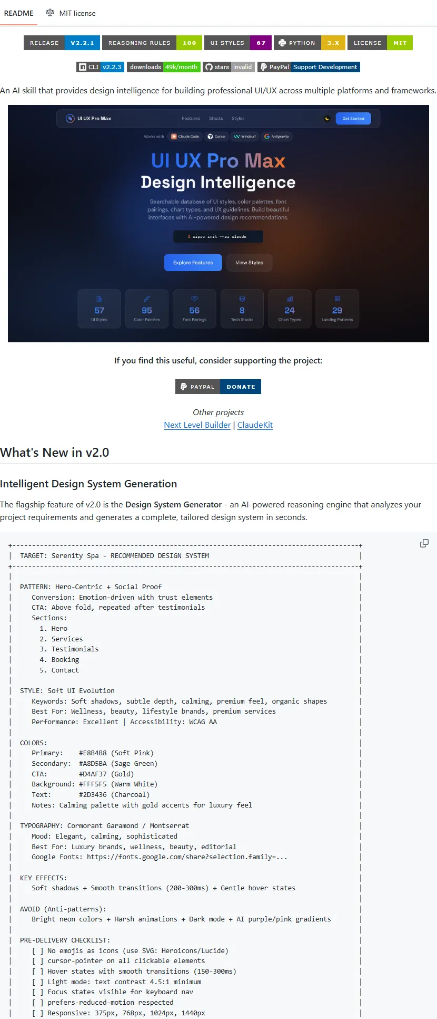The height and width of the screenshot is (1019, 437).
Task: Click the 4. Booking section line
Action: [59, 660]
